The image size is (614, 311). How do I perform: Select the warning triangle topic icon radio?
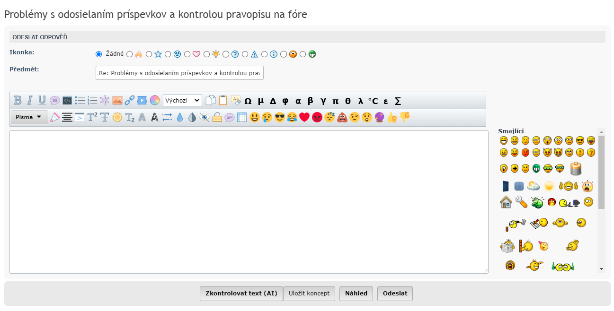245,54
